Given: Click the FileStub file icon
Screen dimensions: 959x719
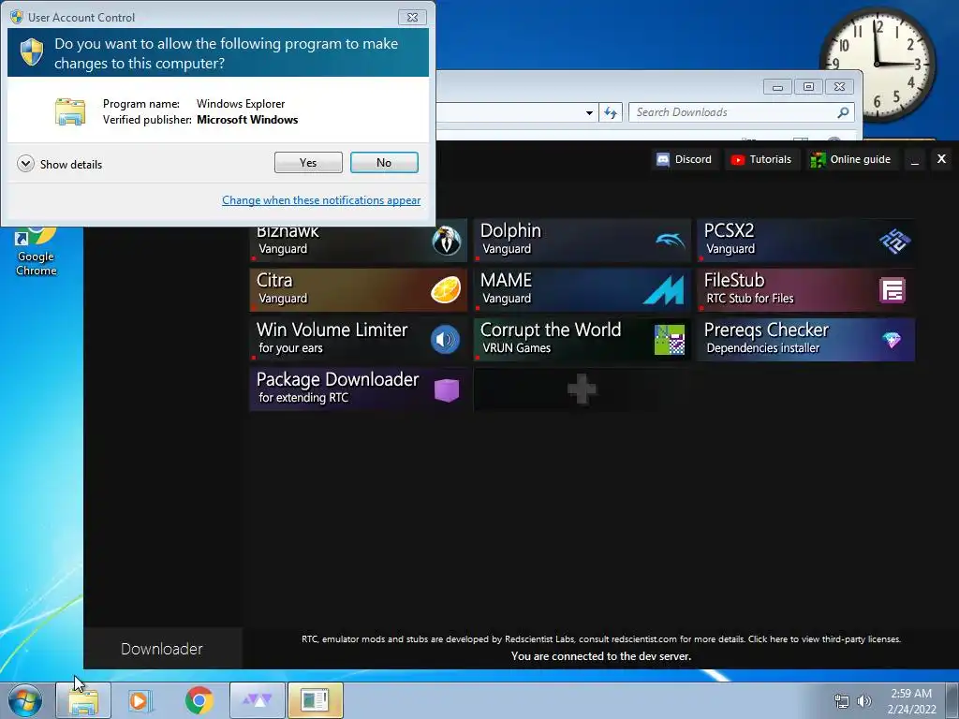Looking at the screenshot, I should click(x=893, y=290).
